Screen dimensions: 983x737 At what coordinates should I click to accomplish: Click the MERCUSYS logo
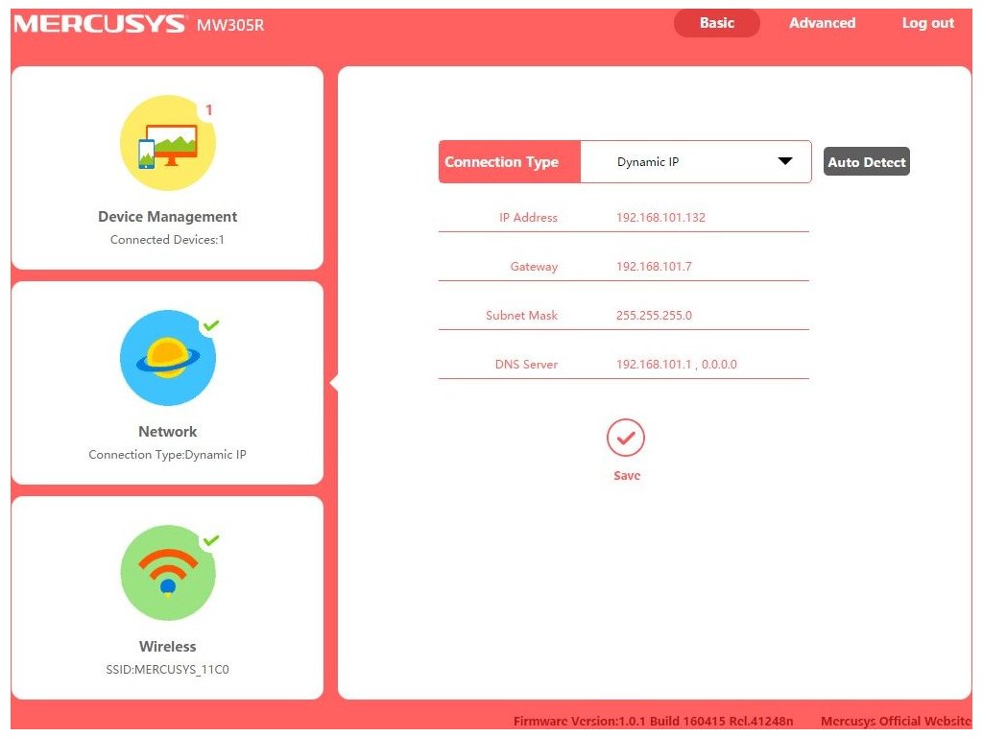[x=100, y=24]
